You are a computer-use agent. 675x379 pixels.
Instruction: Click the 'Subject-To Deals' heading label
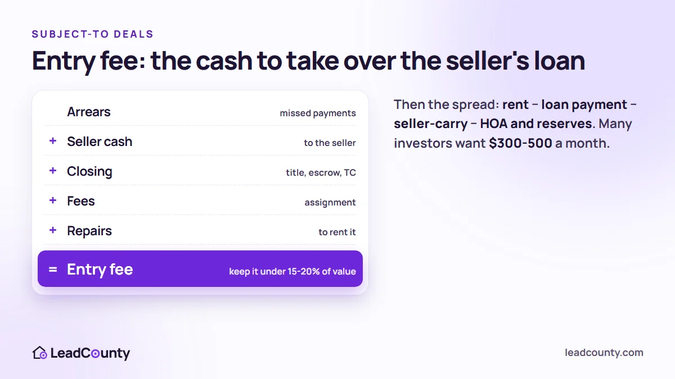(x=93, y=34)
